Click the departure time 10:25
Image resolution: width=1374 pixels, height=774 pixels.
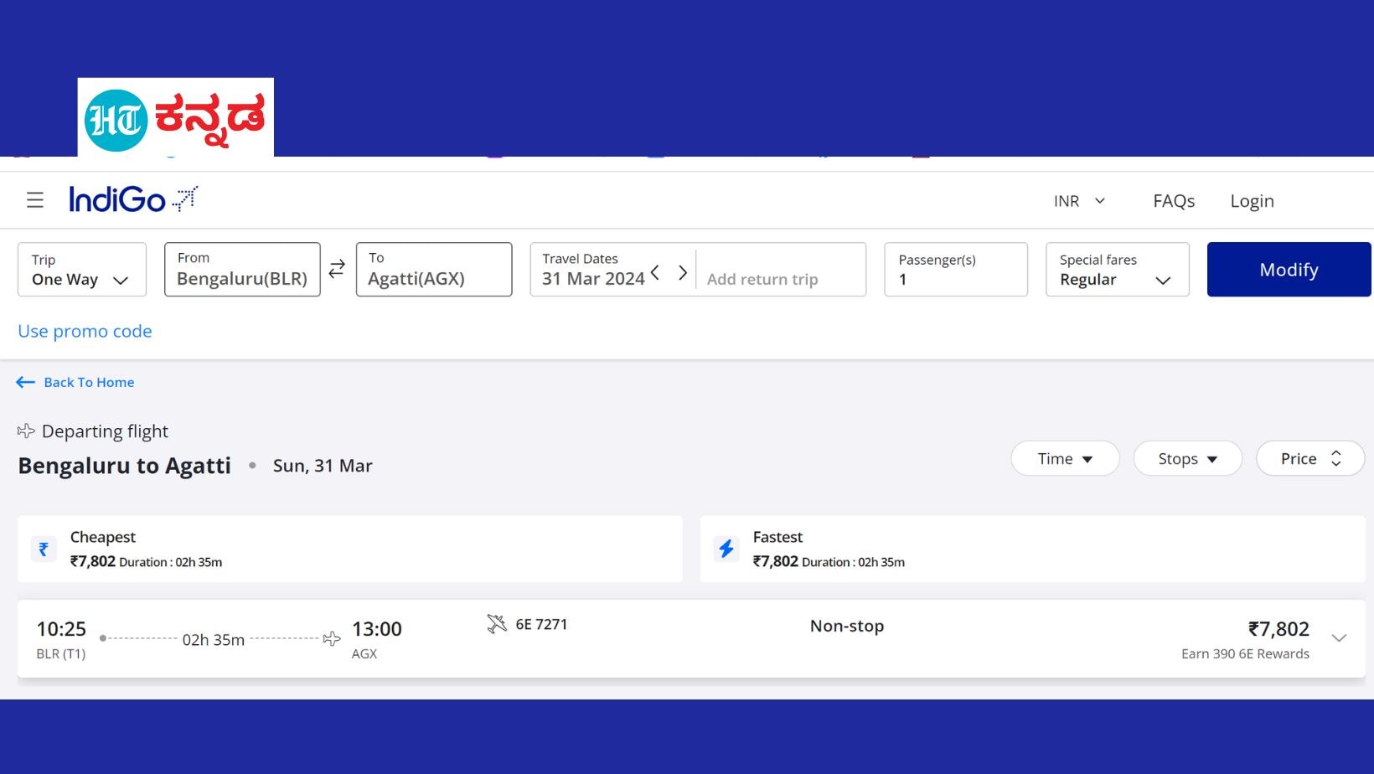(x=61, y=629)
